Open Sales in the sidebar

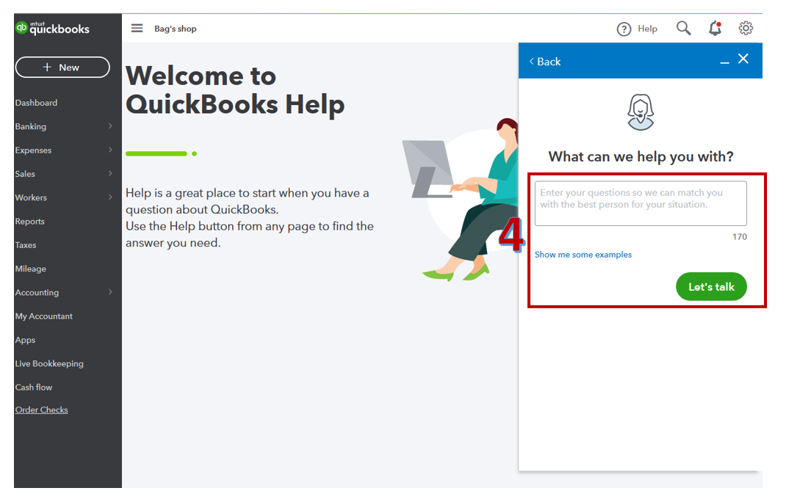[25, 174]
